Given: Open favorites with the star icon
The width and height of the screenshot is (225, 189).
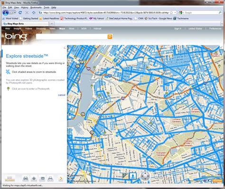Looking at the screenshot, I should tap(34, 179).
